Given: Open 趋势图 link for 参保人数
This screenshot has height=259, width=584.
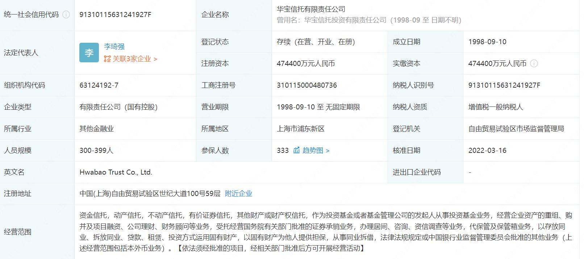Looking at the screenshot, I should (316, 150).
